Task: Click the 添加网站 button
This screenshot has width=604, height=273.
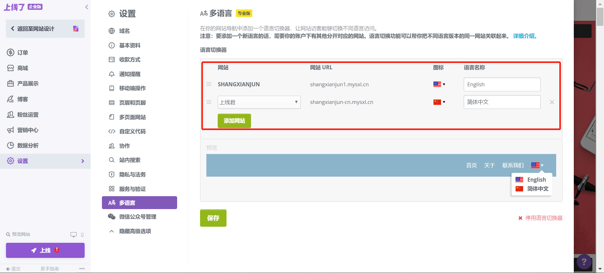Action: pos(234,121)
